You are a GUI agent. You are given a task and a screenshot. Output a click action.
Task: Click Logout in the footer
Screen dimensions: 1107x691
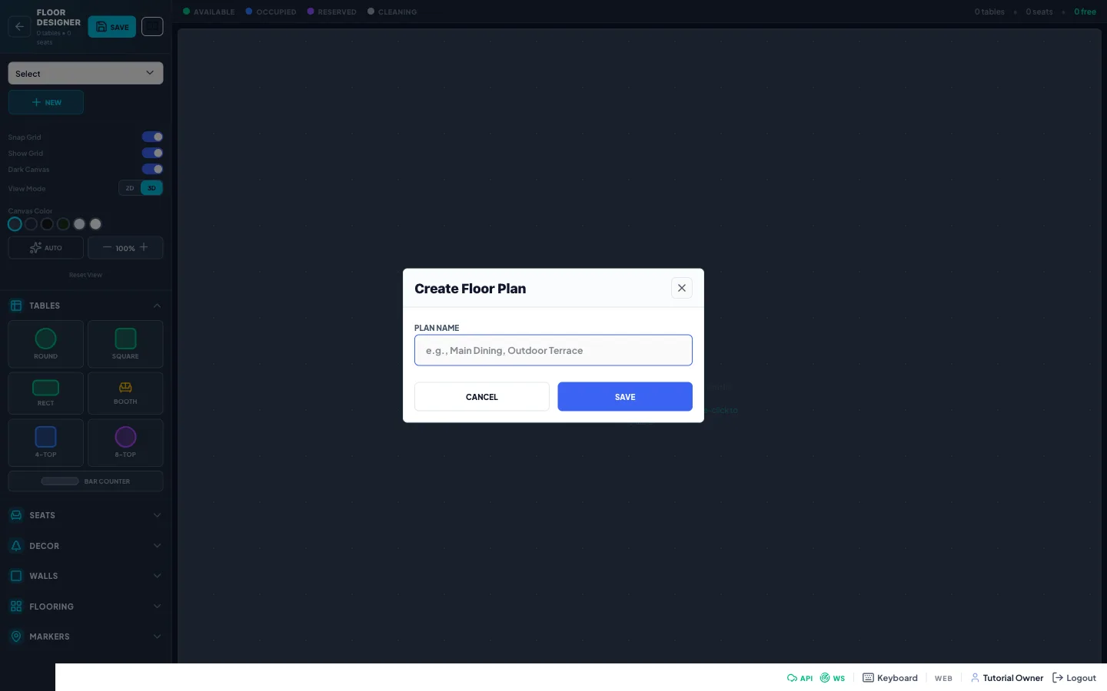[x=1074, y=678]
